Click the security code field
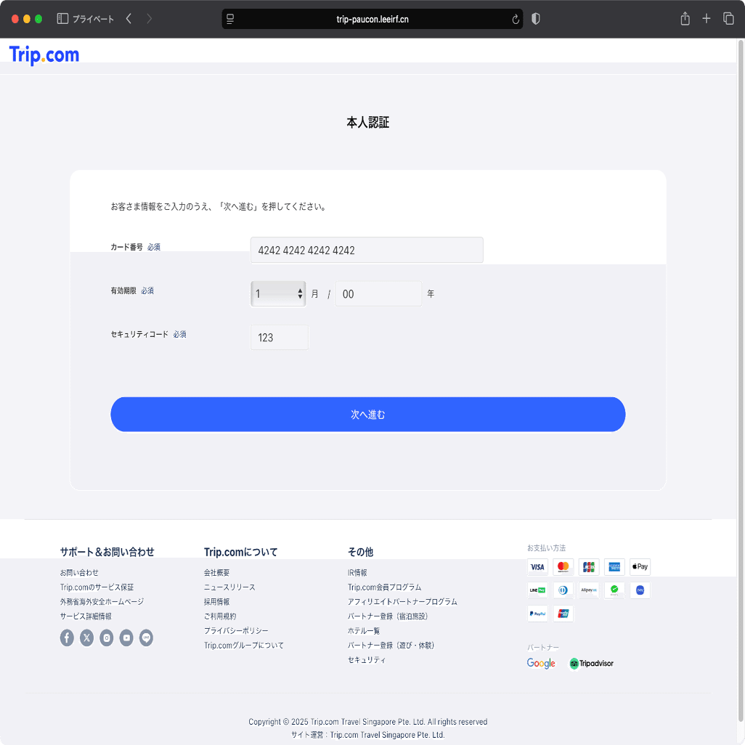 [x=280, y=338]
